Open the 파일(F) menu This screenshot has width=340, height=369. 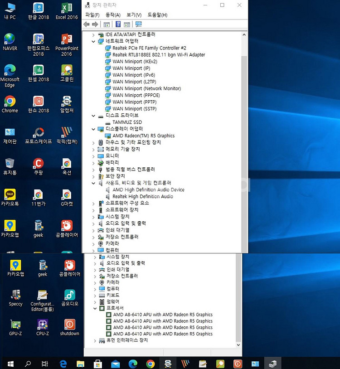92,15
